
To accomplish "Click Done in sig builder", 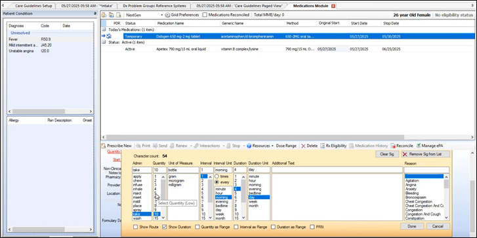I will [412, 226].
